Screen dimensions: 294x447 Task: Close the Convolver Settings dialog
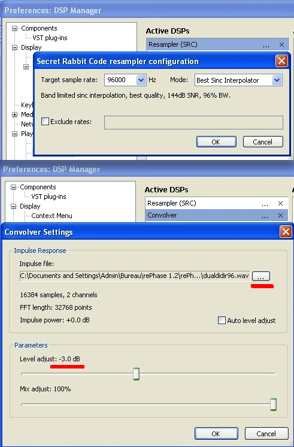[x=286, y=232]
